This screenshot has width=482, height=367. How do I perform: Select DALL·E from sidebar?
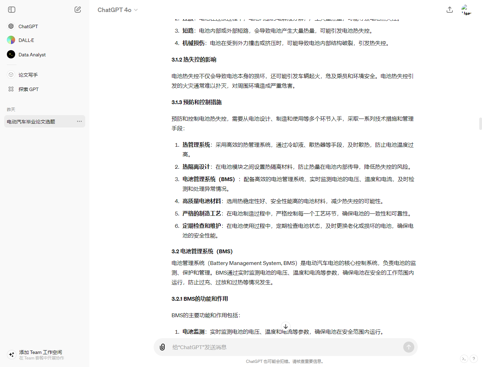[x=26, y=40]
